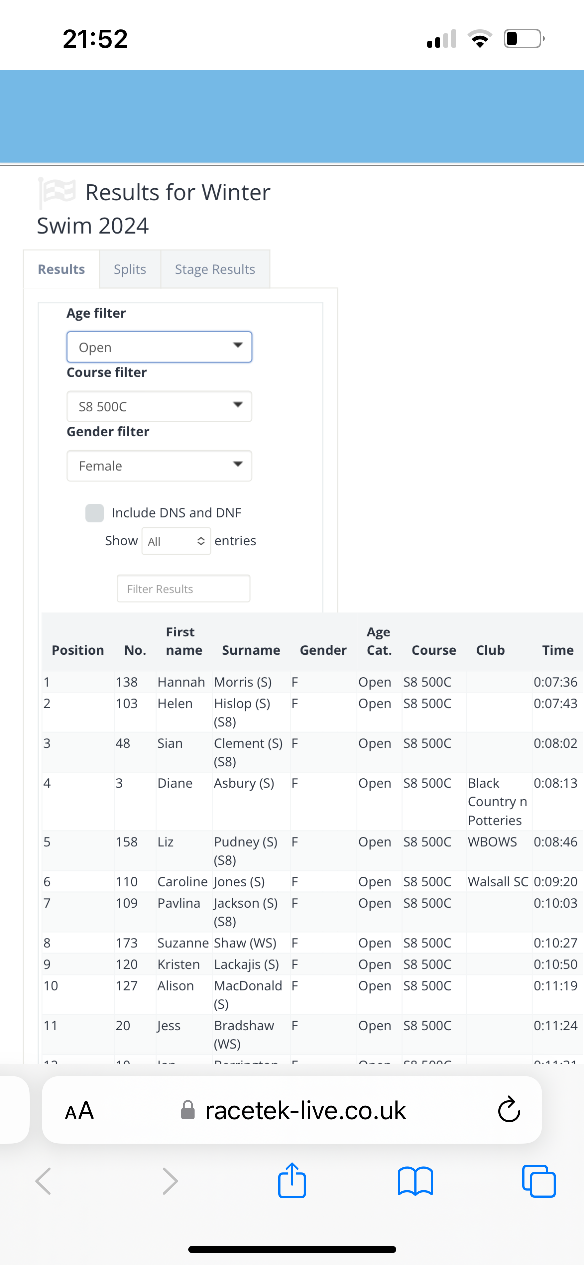Switch to the Stage Results tab
584x1265 pixels.
215,269
